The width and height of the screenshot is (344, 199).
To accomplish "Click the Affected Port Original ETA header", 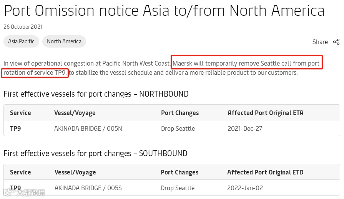I will [265, 113].
